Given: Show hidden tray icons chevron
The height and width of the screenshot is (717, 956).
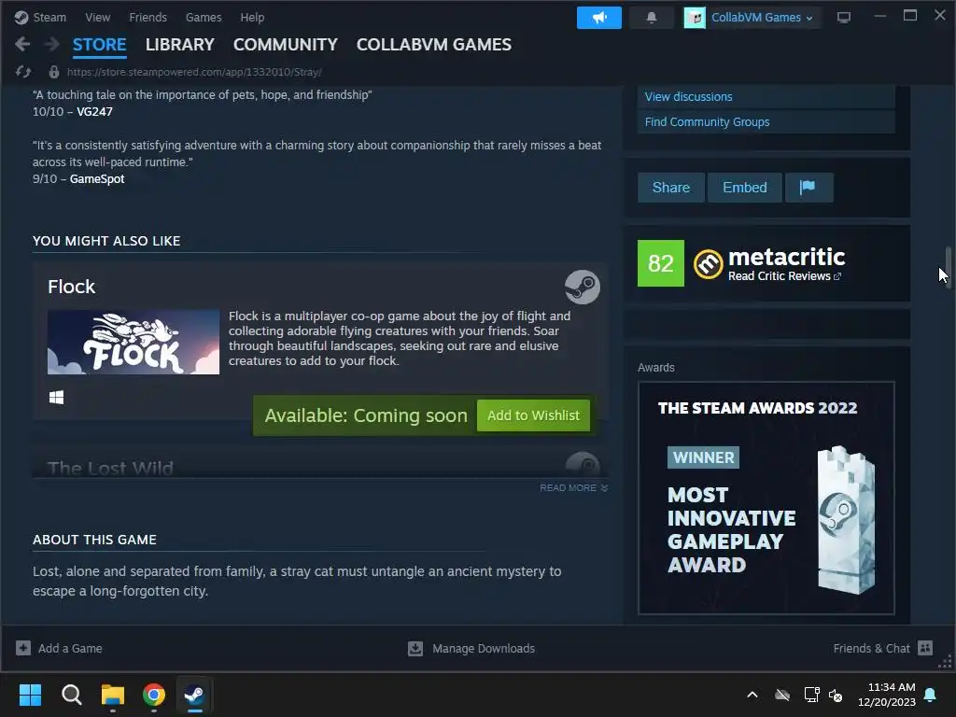Looking at the screenshot, I should point(752,695).
